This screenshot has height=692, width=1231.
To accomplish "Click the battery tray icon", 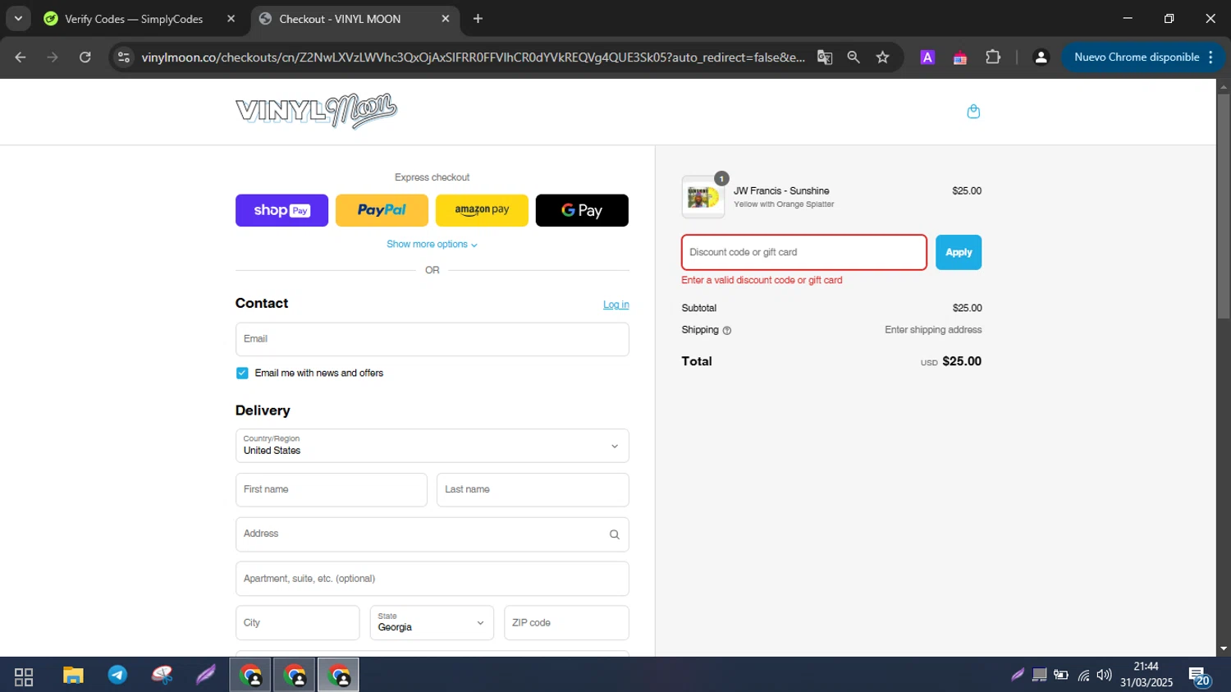I will 1061,676.
